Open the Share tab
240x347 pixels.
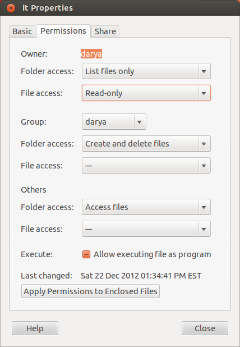pyautogui.click(x=105, y=31)
